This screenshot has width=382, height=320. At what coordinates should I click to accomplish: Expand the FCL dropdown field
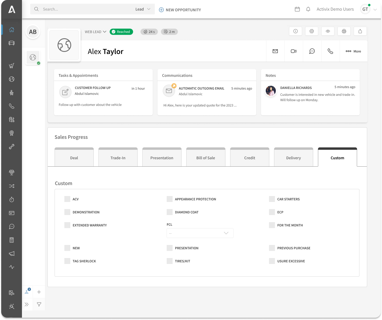point(200,233)
